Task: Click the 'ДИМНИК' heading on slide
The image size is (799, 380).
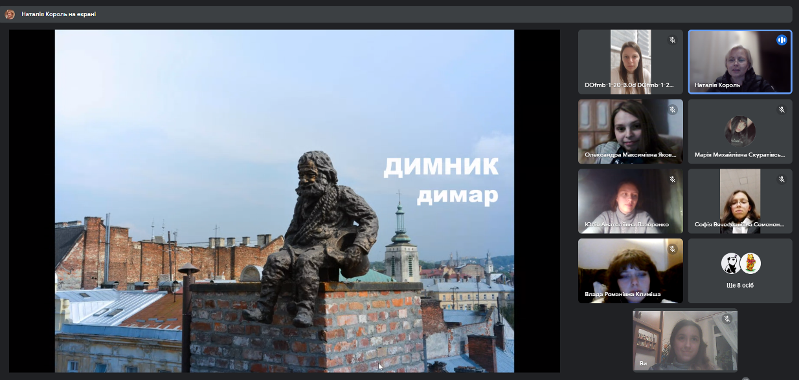Action: coord(441,166)
